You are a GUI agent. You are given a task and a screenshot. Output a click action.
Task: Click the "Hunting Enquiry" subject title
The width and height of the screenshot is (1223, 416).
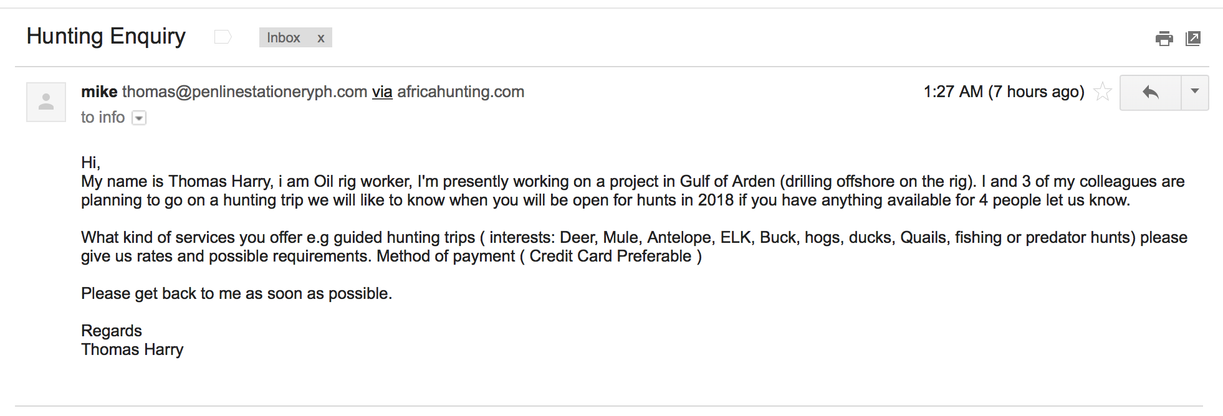coord(106,36)
